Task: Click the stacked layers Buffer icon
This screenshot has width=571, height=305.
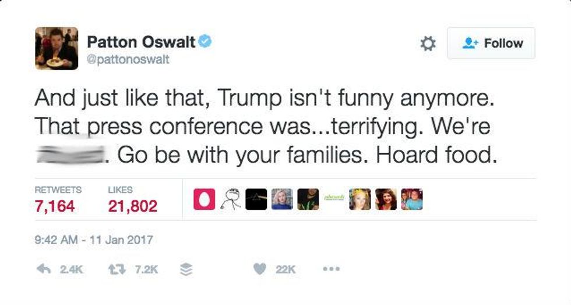Action: [x=186, y=269]
